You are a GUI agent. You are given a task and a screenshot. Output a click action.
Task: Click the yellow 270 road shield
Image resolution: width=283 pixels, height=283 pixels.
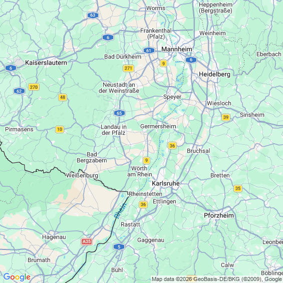click(x=34, y=87)
